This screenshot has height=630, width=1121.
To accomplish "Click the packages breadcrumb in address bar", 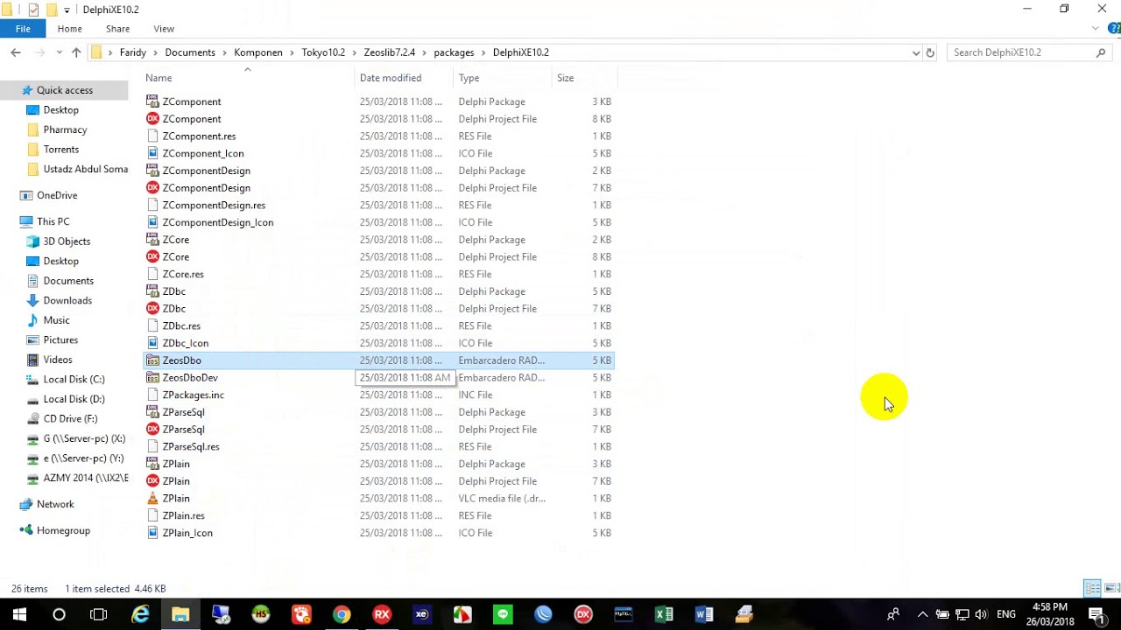I will [x=454, y=52].
